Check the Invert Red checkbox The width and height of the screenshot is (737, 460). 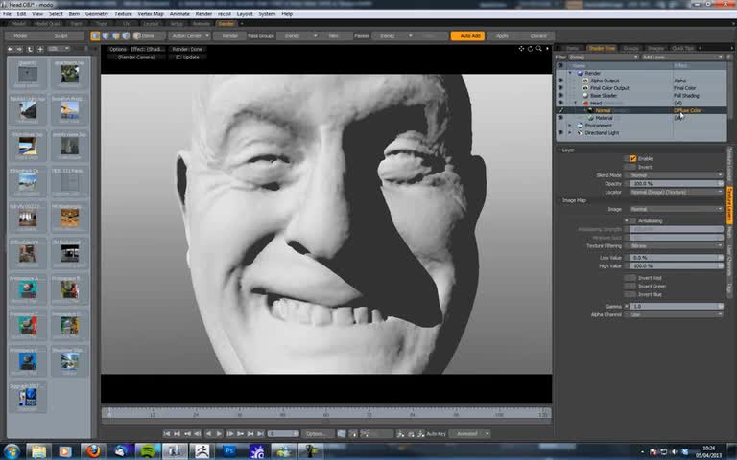point(630,278)
